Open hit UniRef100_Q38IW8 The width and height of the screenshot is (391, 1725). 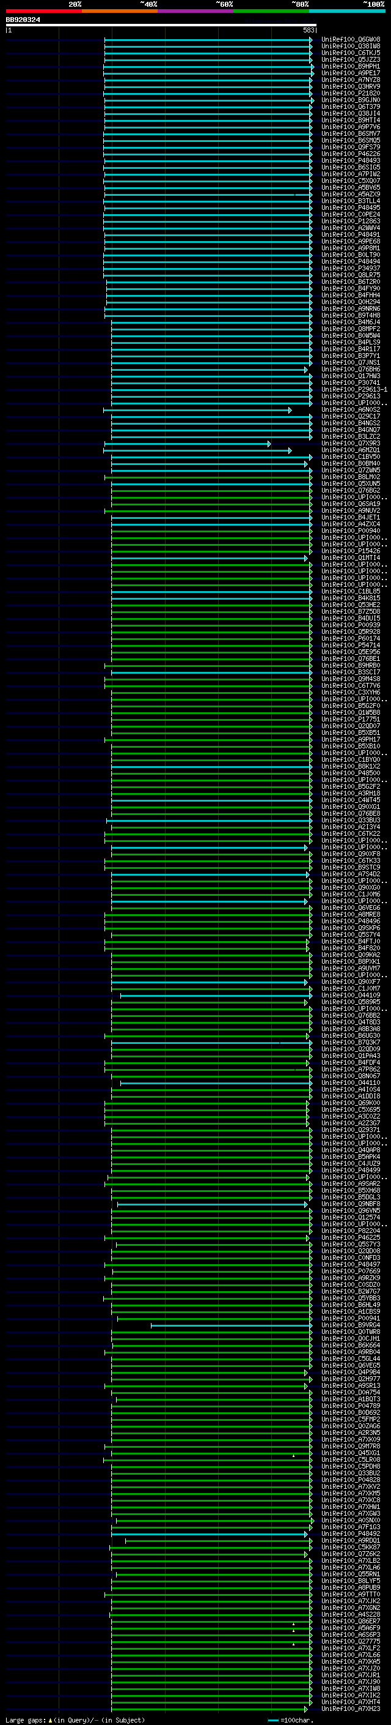tap(351, 47)
